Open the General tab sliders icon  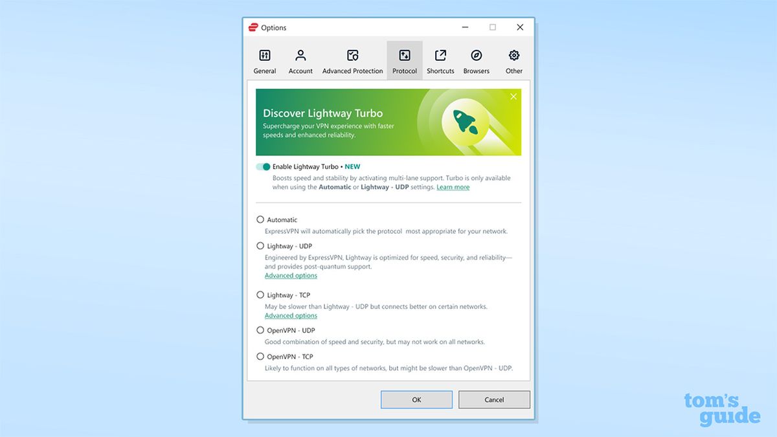point(265,55)
